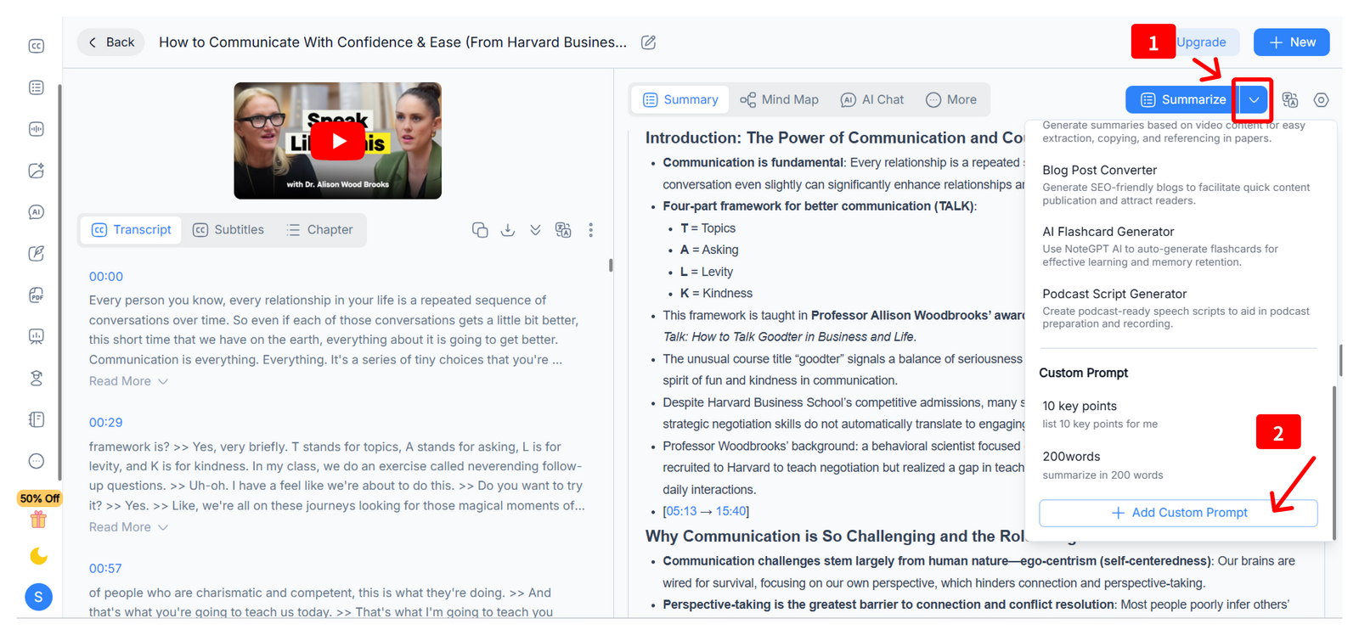Expand Read More under 00:29 transcript
This screenshot has height=635, width=1359.
128,527
